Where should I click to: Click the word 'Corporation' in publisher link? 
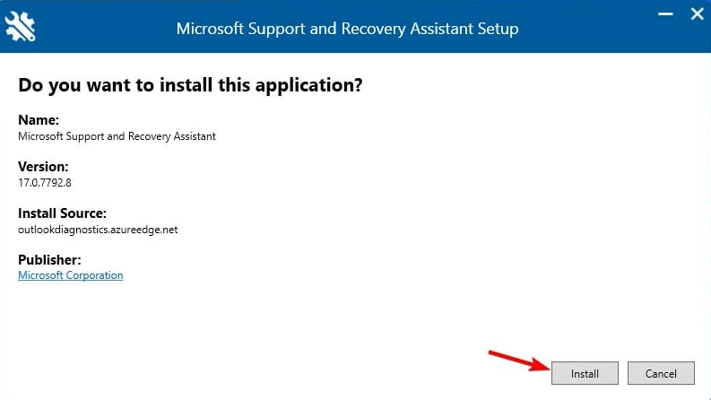94,275
